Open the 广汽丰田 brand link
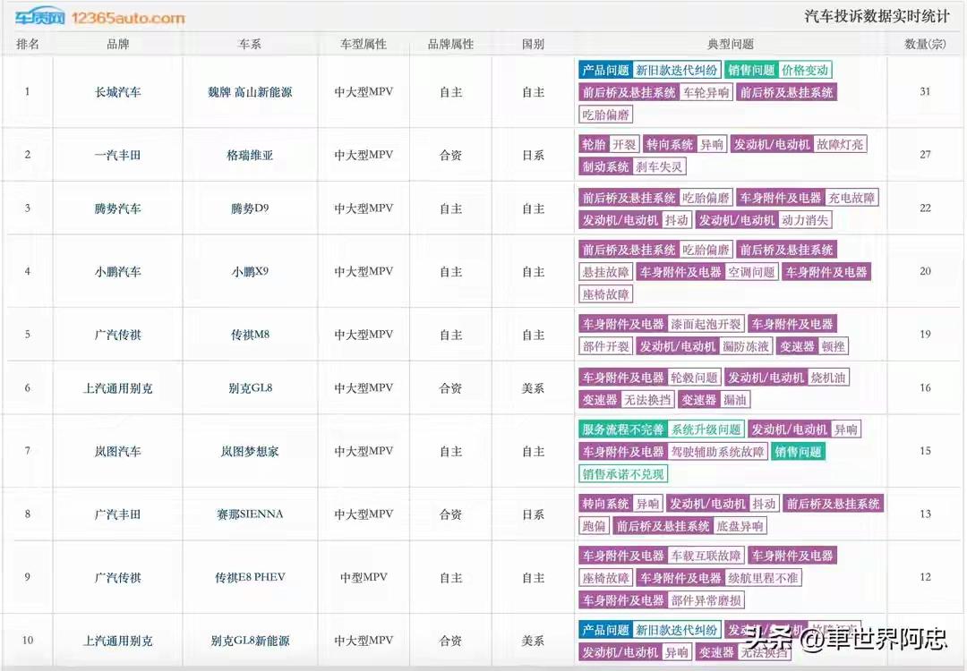This screenshot has height=671, width=967. (x=118, y=514)
